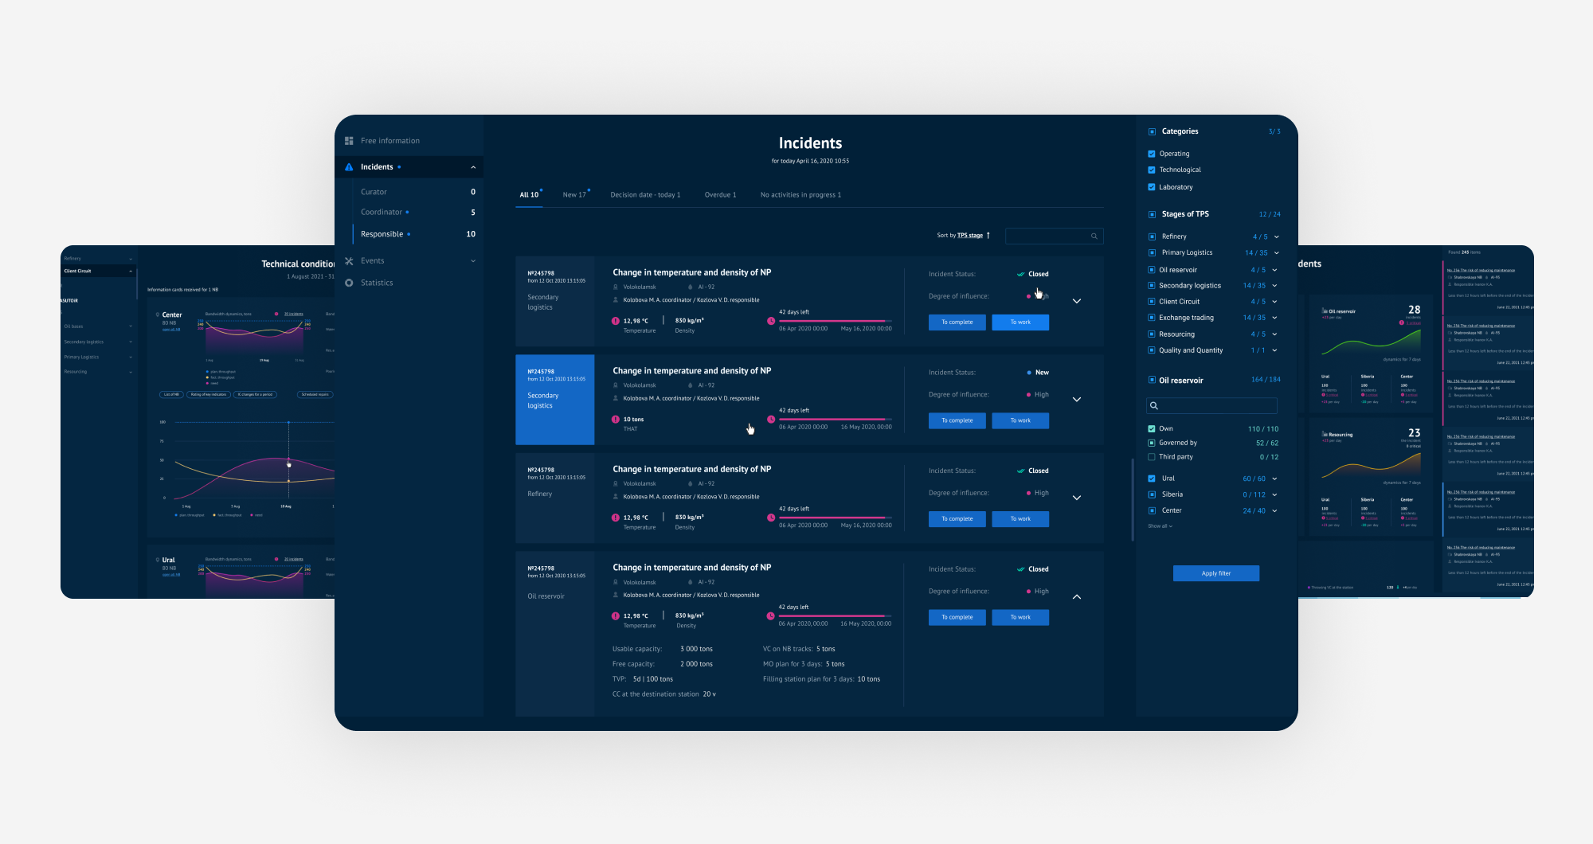Expand the Center region chevron in filters

click(1274, 511)
